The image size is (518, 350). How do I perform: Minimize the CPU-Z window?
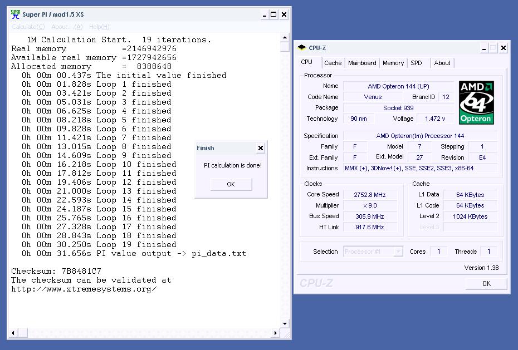coord(483,48)
